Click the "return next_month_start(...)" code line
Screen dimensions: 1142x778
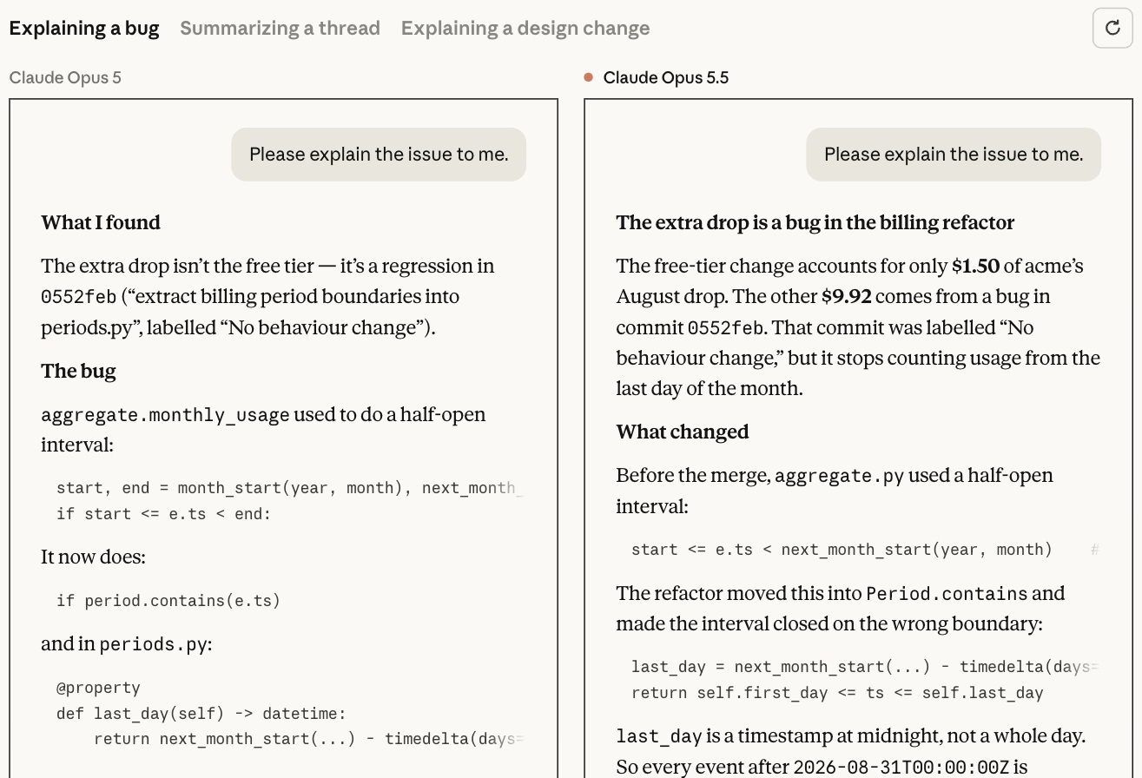tap(309, 739)
